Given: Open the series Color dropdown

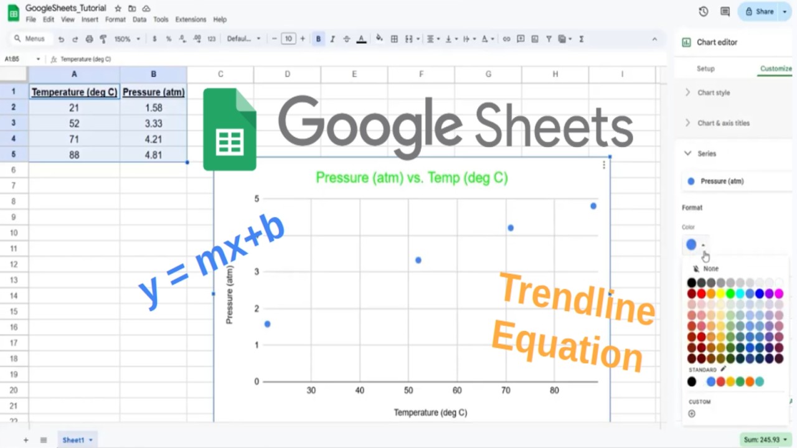Looking at the screenshot, I should tap(696, 245).
